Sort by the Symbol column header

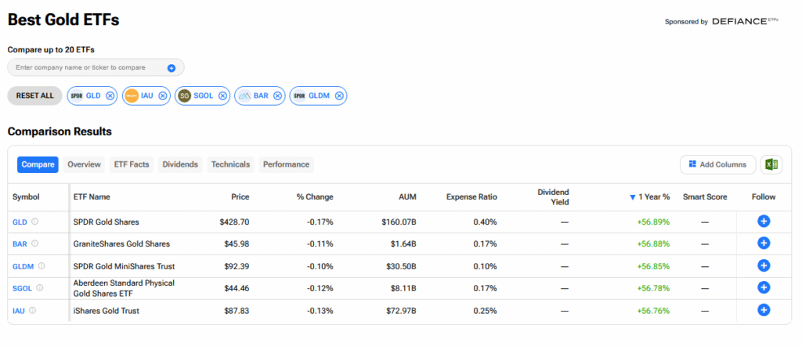(26, 196)
